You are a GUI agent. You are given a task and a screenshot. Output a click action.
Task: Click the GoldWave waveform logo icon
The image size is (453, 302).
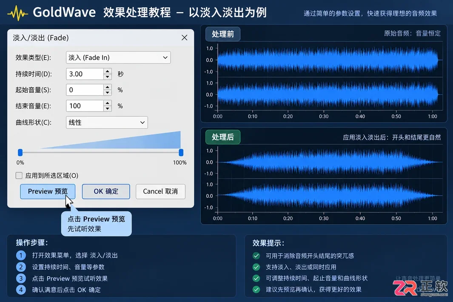coord(17,13)
